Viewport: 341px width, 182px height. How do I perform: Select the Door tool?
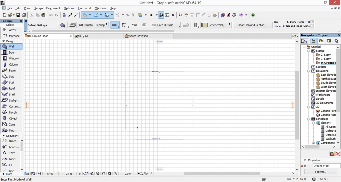click(x=11, y=52)
